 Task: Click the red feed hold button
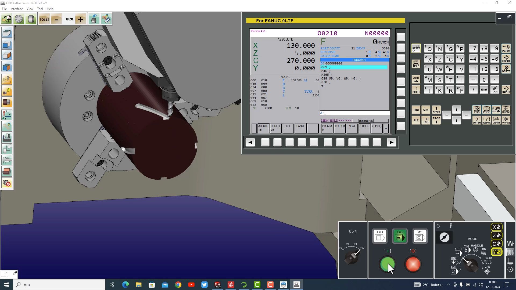[x=413, y=264]
